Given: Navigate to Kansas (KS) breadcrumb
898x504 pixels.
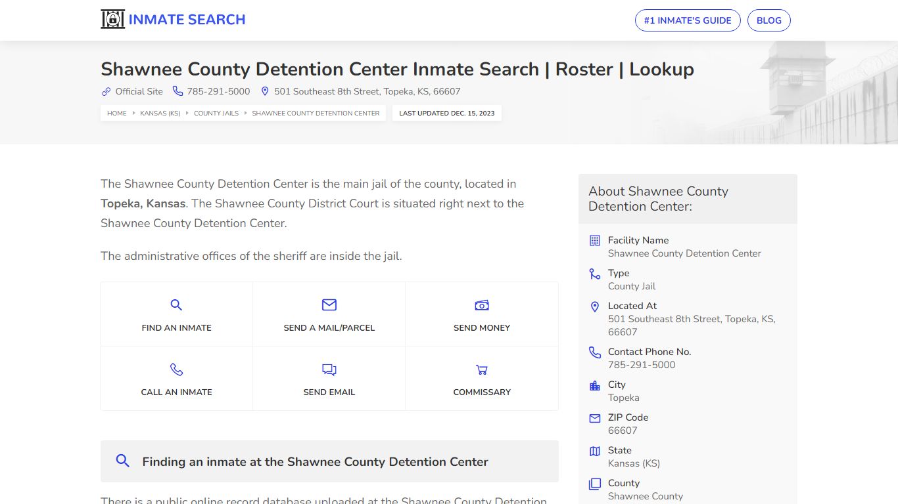Looking at the screenshot, I should click(x=160, y=113).
